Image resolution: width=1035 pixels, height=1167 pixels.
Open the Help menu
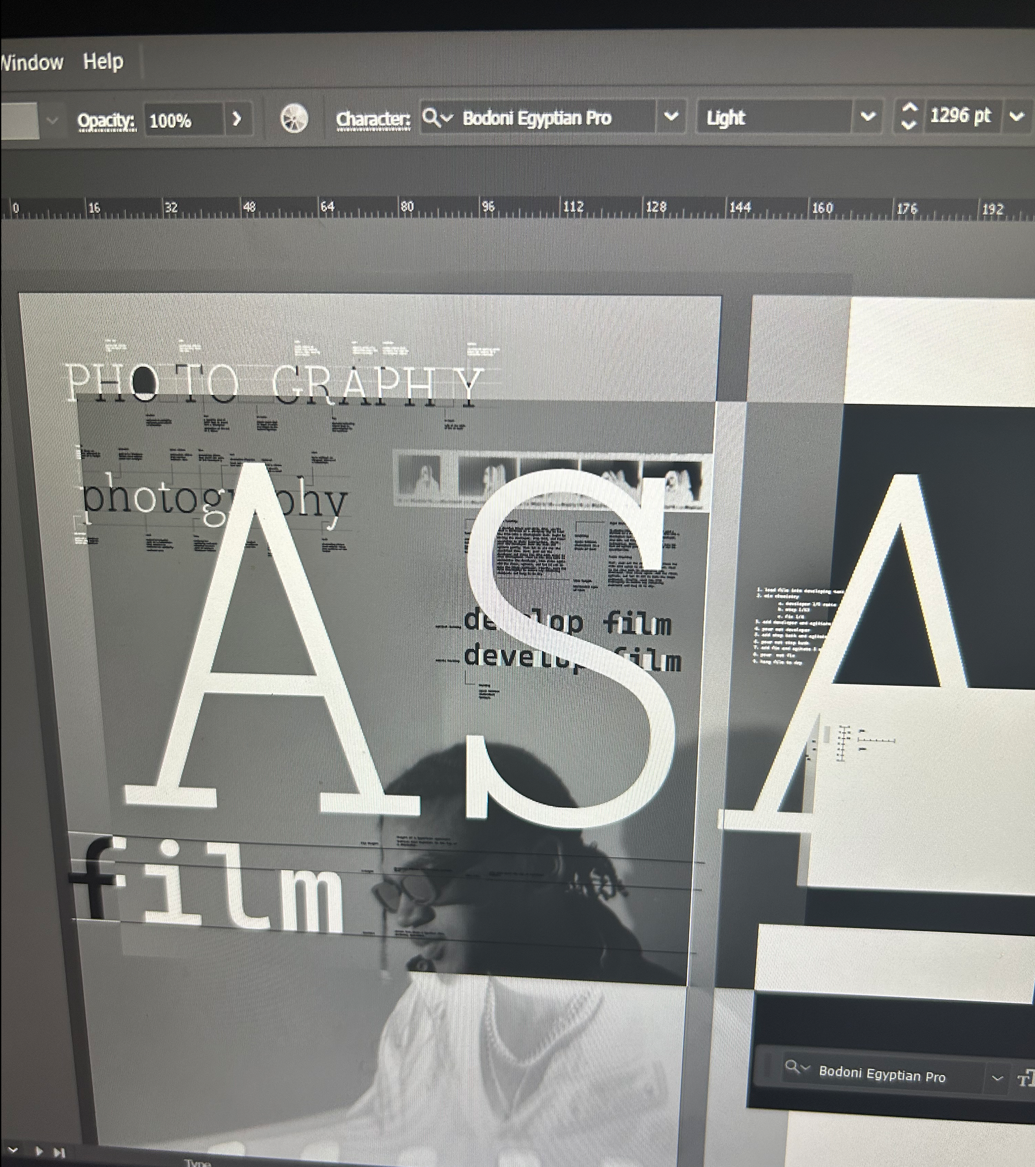point(103,61)
